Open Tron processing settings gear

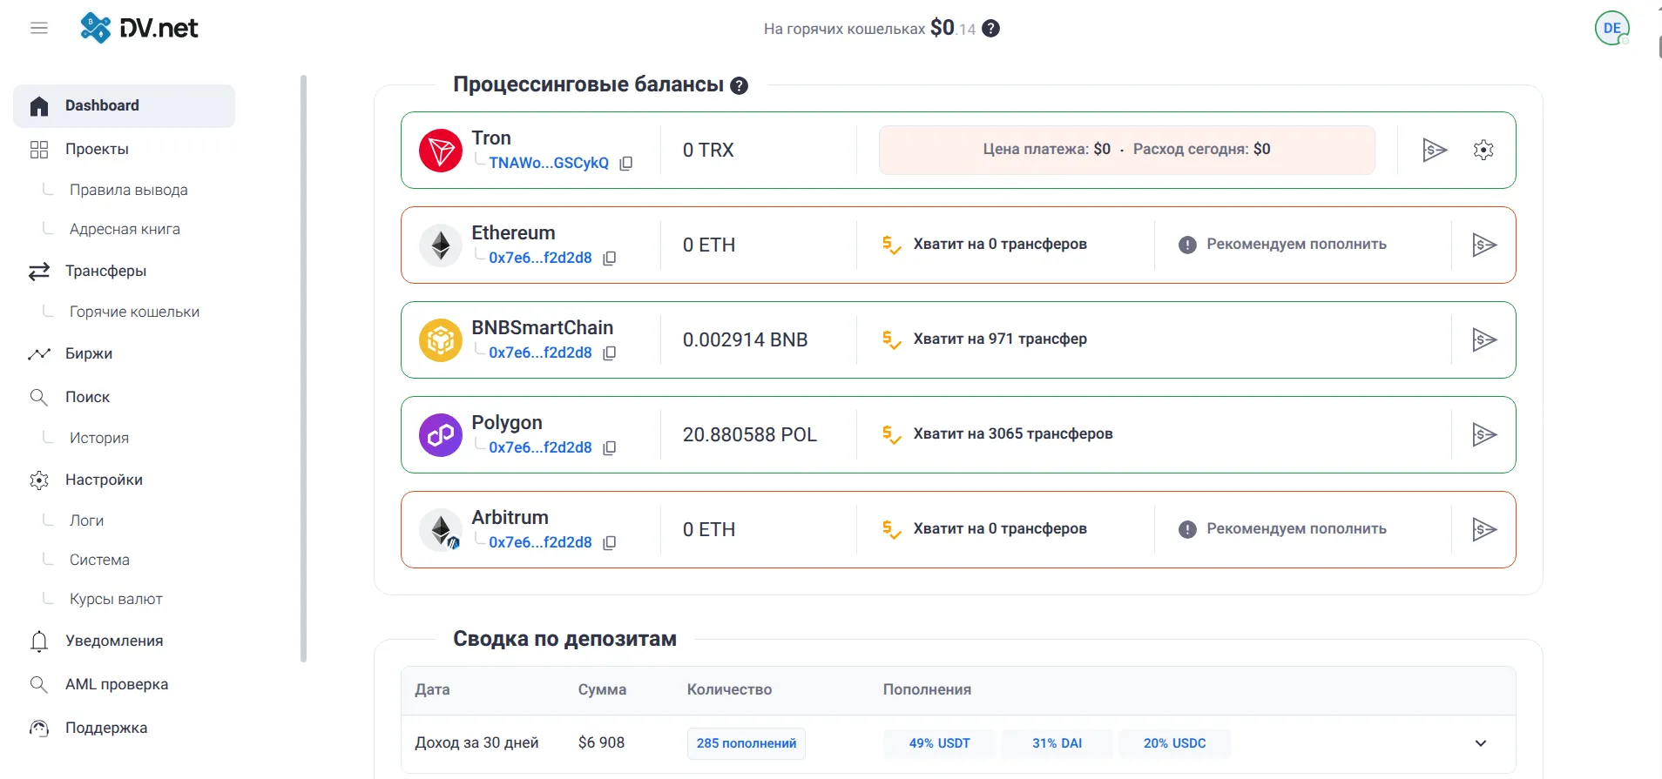1483,150
